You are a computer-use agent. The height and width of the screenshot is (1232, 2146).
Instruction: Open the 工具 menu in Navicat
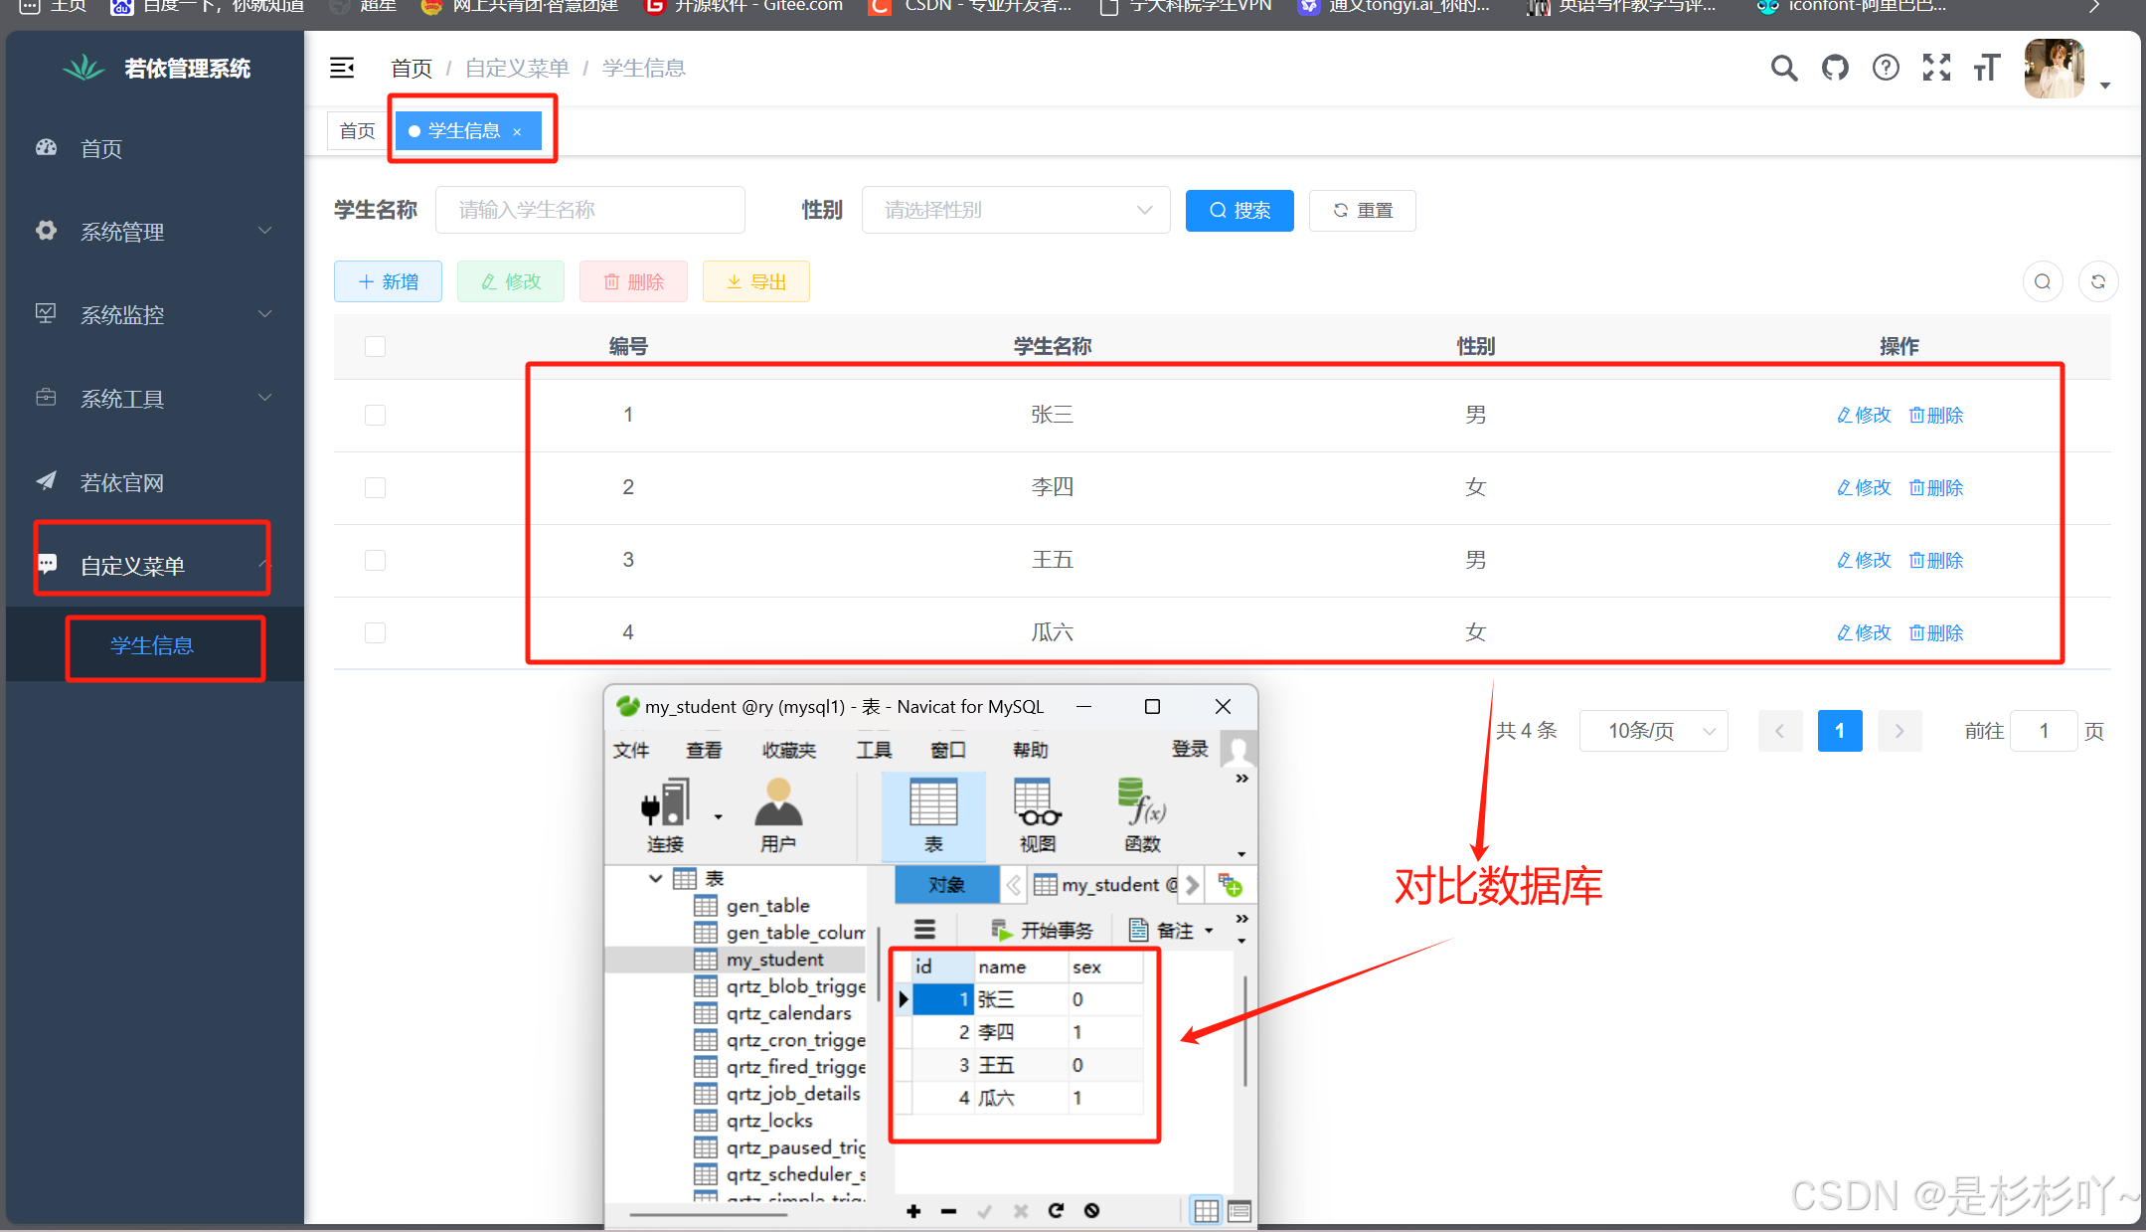tap(874, 750)
